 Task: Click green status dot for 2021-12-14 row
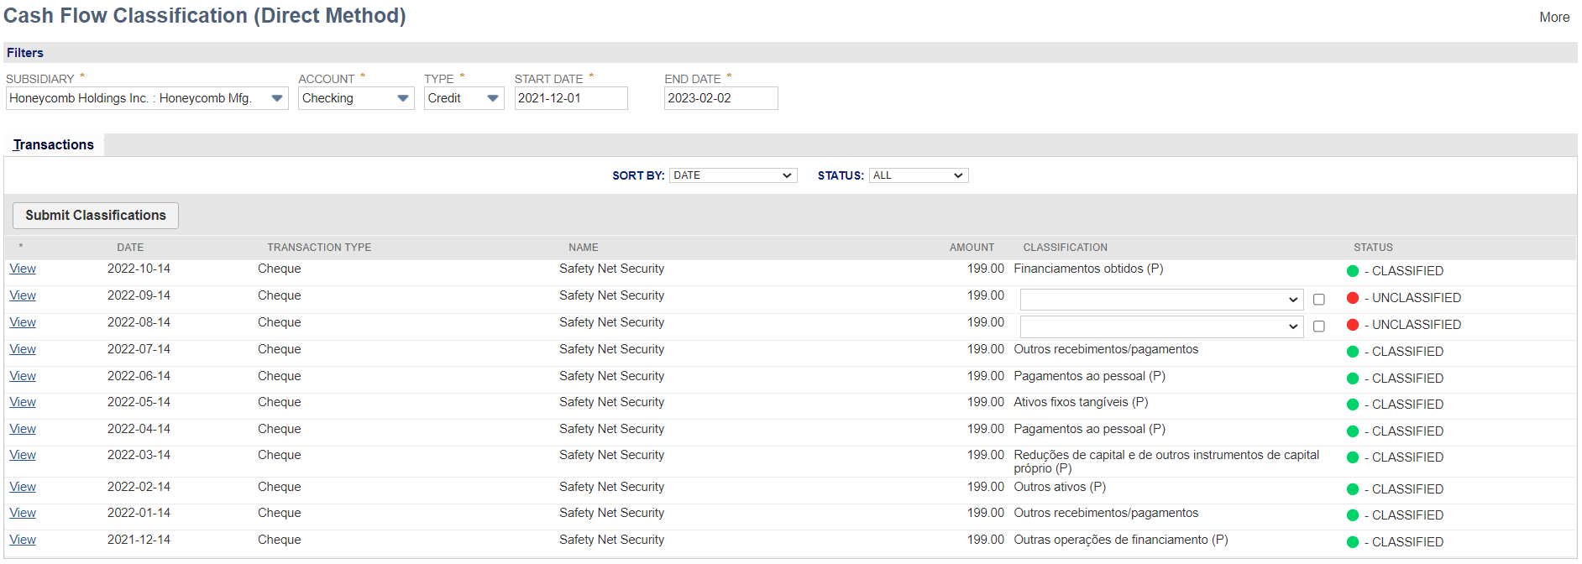1352,542
